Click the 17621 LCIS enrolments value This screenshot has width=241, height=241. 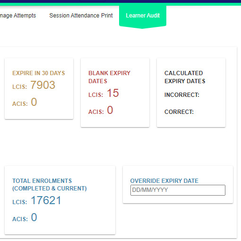point(46,200)
